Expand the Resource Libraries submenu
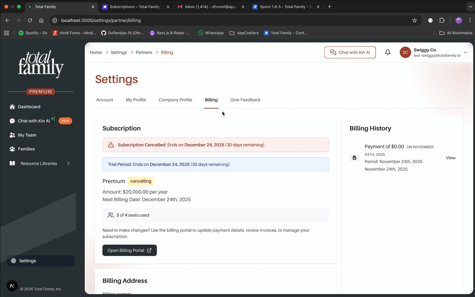Screen dimensions: 475x297 coord(68,164)
